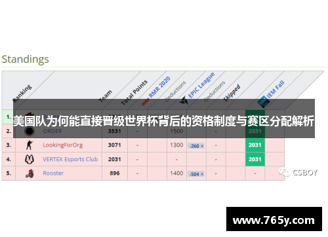This screenshot has width=328, height=237.
Task: Click the ORDER team logo icon
Action: 30,131
